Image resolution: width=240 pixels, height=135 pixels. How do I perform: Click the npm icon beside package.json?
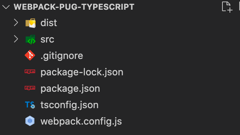(30, 88)
